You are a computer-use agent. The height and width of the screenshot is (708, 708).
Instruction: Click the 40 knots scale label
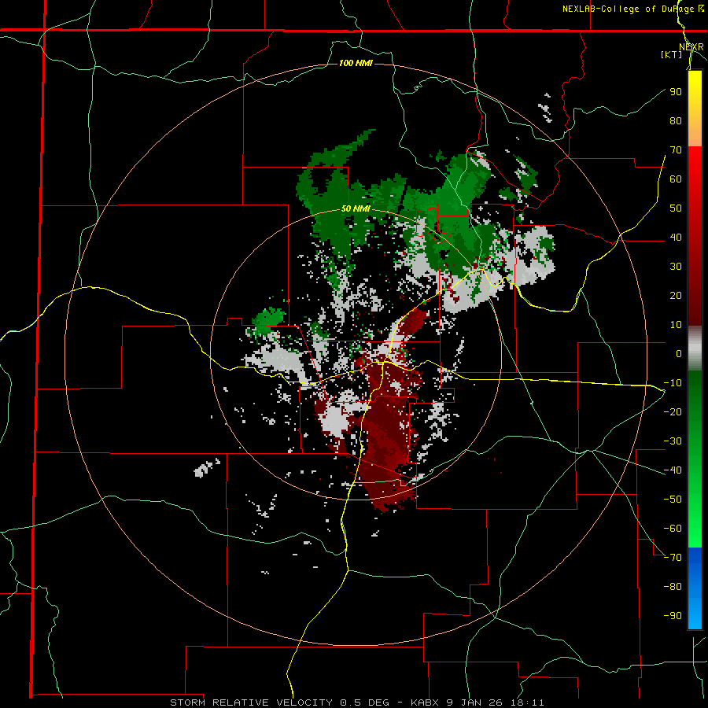(676, 237)
